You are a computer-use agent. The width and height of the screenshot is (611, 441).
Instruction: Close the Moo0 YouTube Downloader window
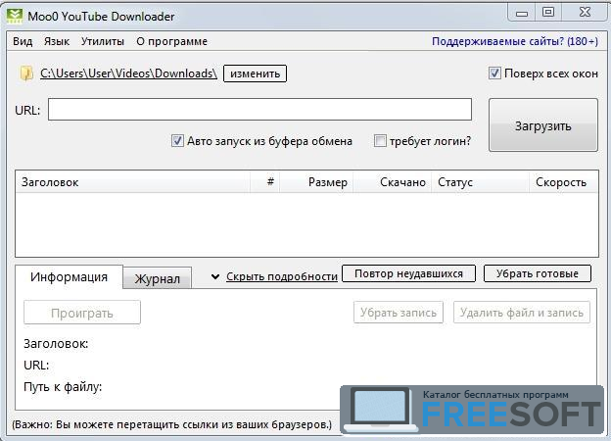(585, 14)
